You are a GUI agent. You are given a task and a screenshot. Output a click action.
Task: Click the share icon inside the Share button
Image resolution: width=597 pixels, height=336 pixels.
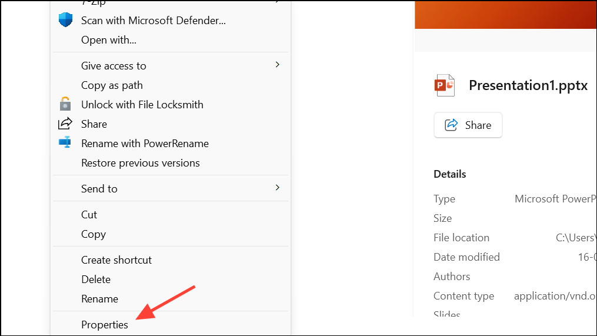[452, 125]
